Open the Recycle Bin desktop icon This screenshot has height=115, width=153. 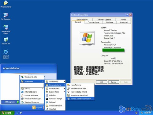6,41
